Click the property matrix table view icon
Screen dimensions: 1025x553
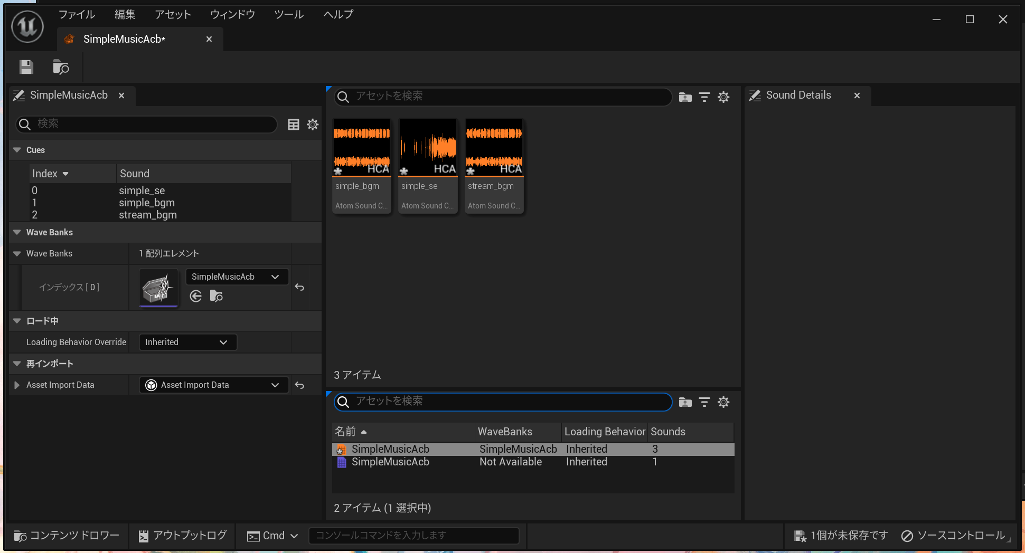[x=294, y=125]
